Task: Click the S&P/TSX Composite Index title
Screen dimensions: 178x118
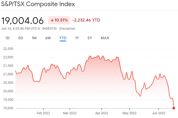Action: pos(38,5)
